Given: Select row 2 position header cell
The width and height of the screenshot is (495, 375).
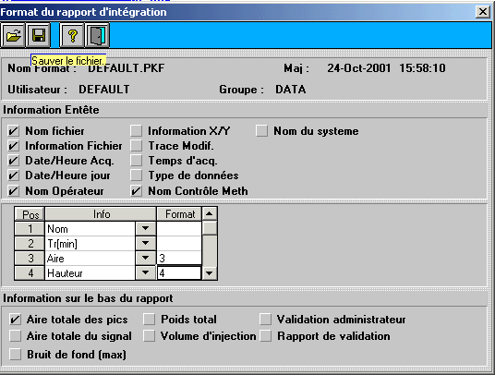Looking at the screenshot, I should click(30, 243).
